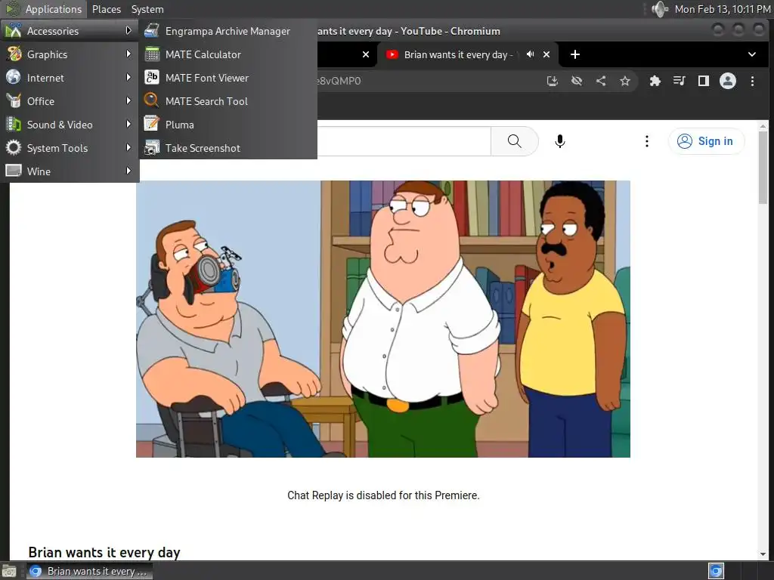Open the Chromium three-dot menu
The image size is (774, 580).
pos(752,81)
